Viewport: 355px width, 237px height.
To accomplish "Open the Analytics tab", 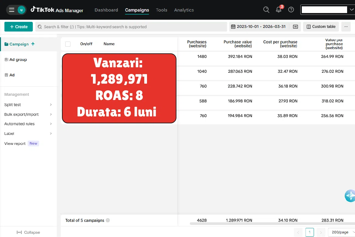I will 184,10.
